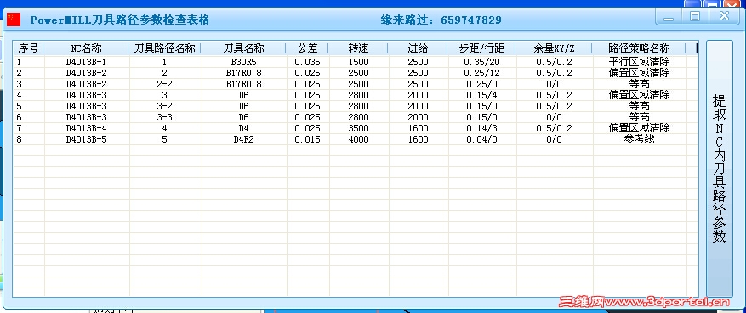Click the 转速 column header
The height and width of the screenshot is (313, 746).
click(x=358, y=48)
